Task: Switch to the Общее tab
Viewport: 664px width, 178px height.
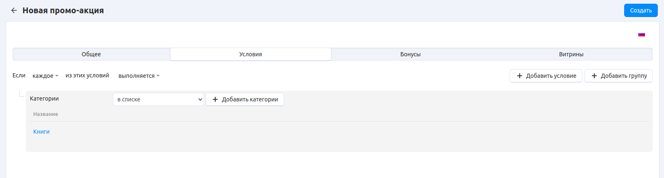Action: click(91, 54)
